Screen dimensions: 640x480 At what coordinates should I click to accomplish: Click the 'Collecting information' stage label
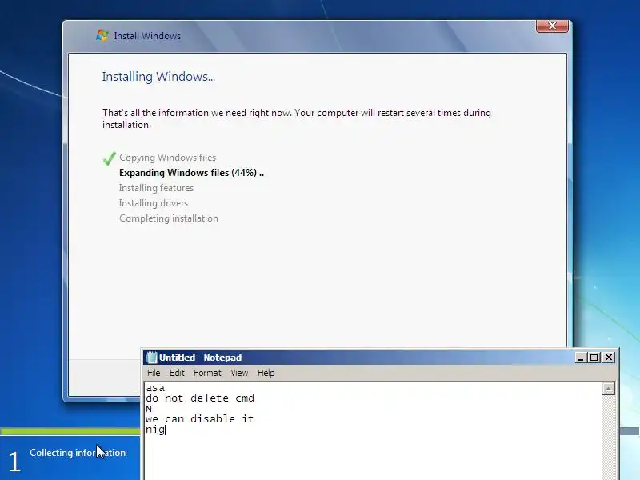click(78, 453)
